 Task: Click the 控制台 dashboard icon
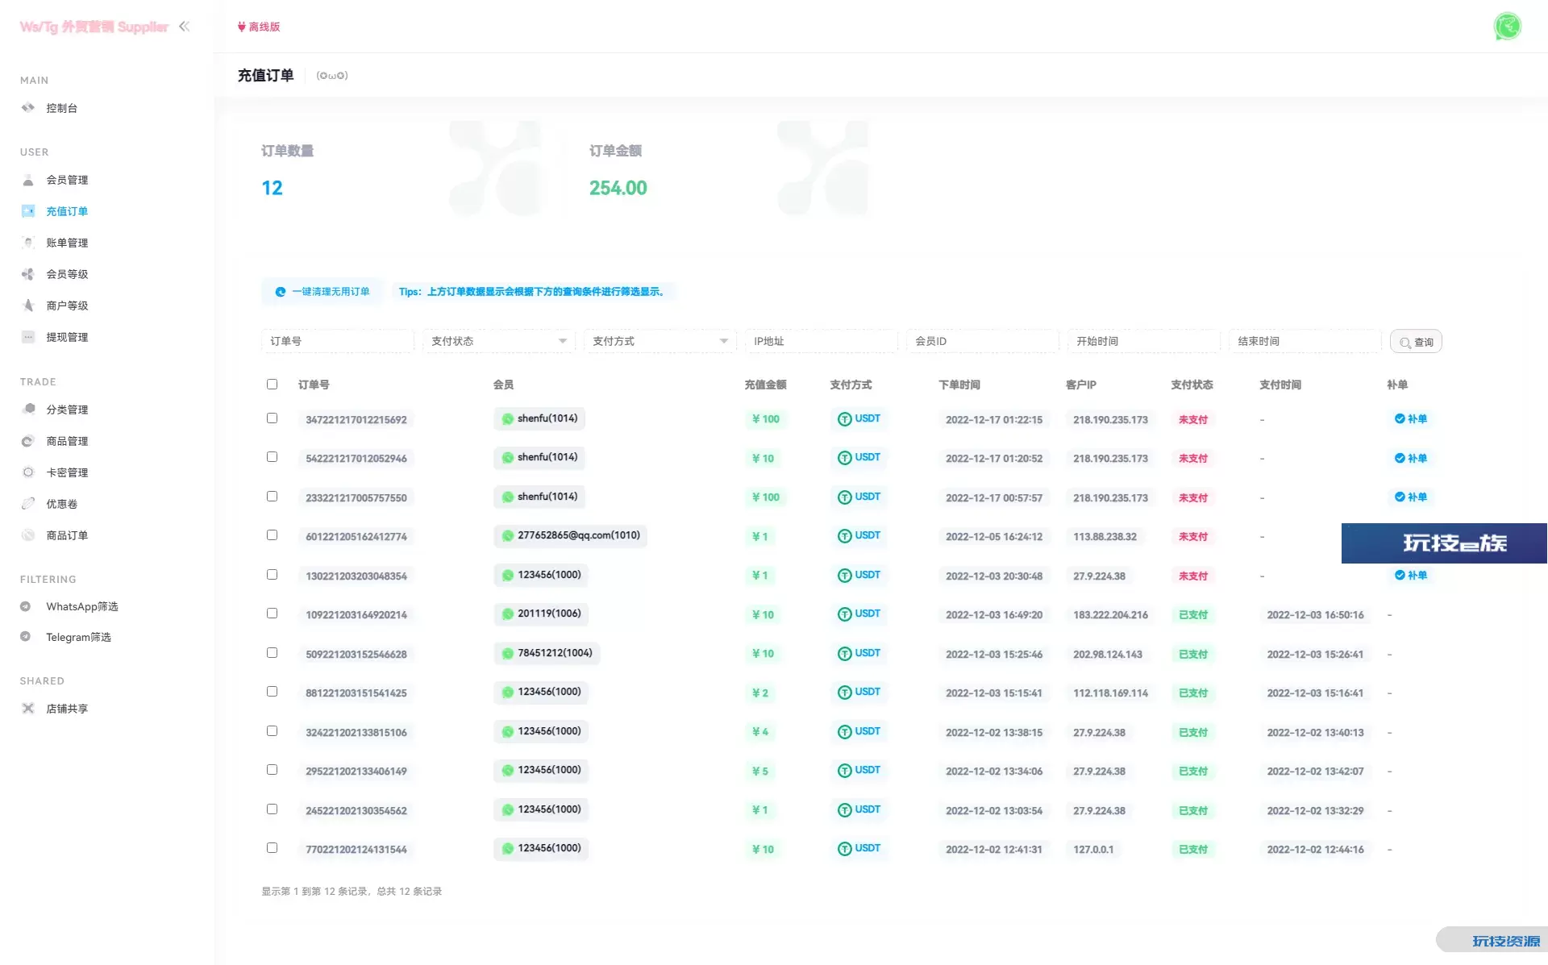click(28, 107)
